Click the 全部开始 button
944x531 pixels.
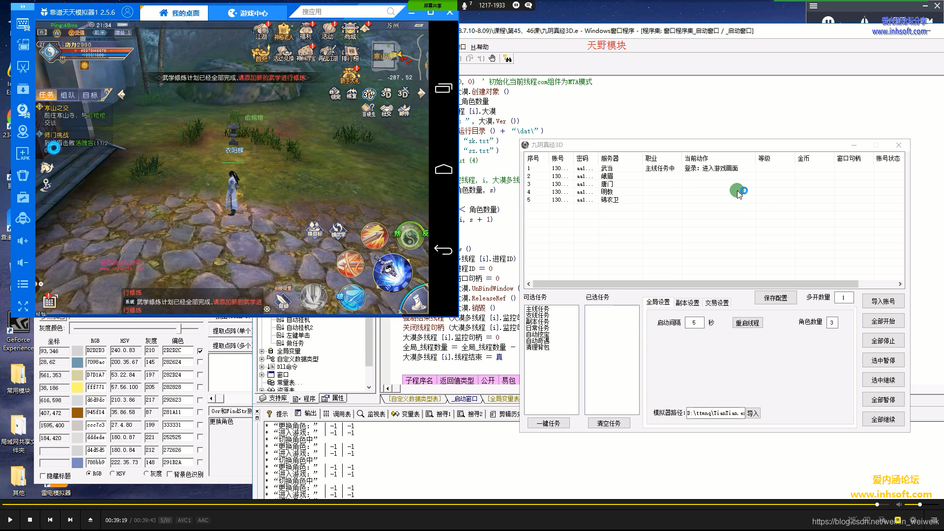point(883,321)
